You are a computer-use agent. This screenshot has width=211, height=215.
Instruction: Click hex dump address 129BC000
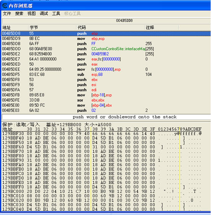pyautogui.click(x=13, y=191)
